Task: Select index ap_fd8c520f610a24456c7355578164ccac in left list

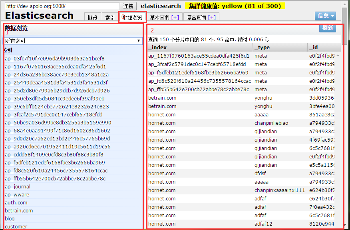Action: coord(56,171)
